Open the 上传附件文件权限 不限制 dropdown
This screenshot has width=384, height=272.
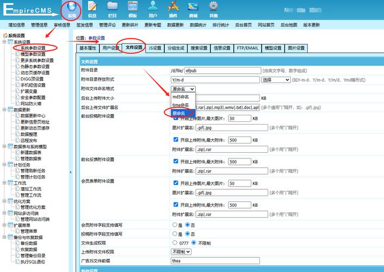(x=181, y=252)
